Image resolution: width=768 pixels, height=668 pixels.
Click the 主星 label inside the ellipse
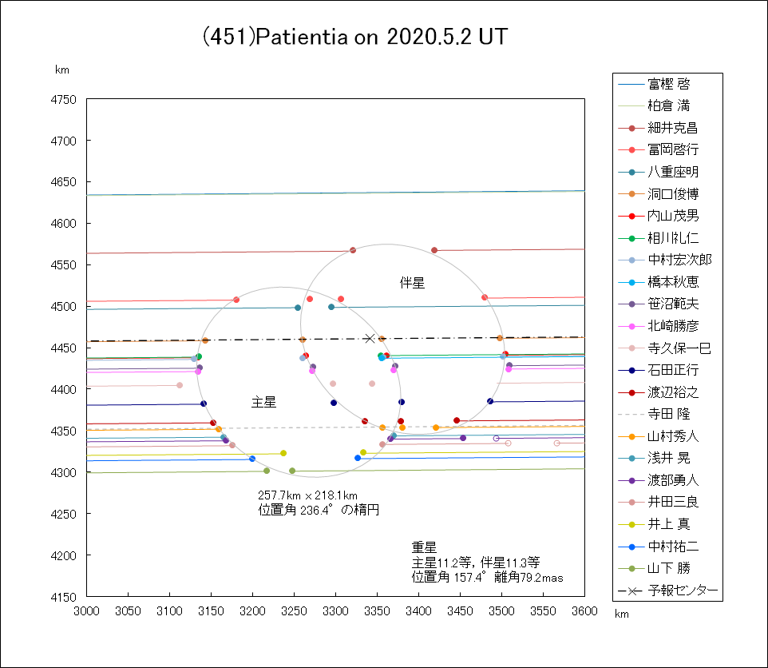point(263,403)
